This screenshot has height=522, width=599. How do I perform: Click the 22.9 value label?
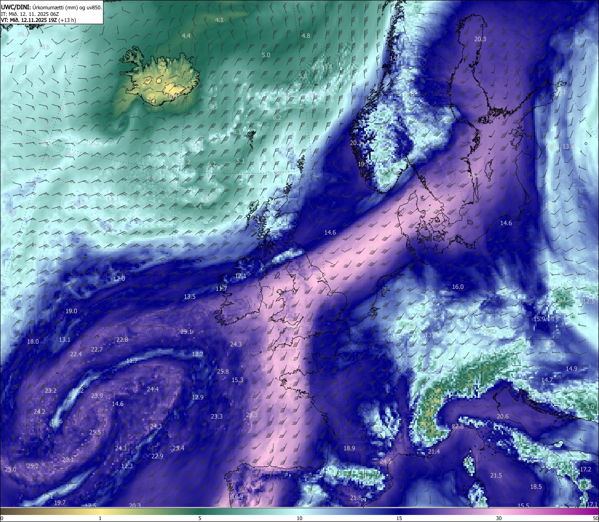[x=157, y=456]
